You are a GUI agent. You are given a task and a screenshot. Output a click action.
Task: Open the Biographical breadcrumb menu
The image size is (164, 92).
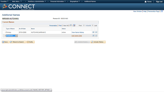pos(75,2)
